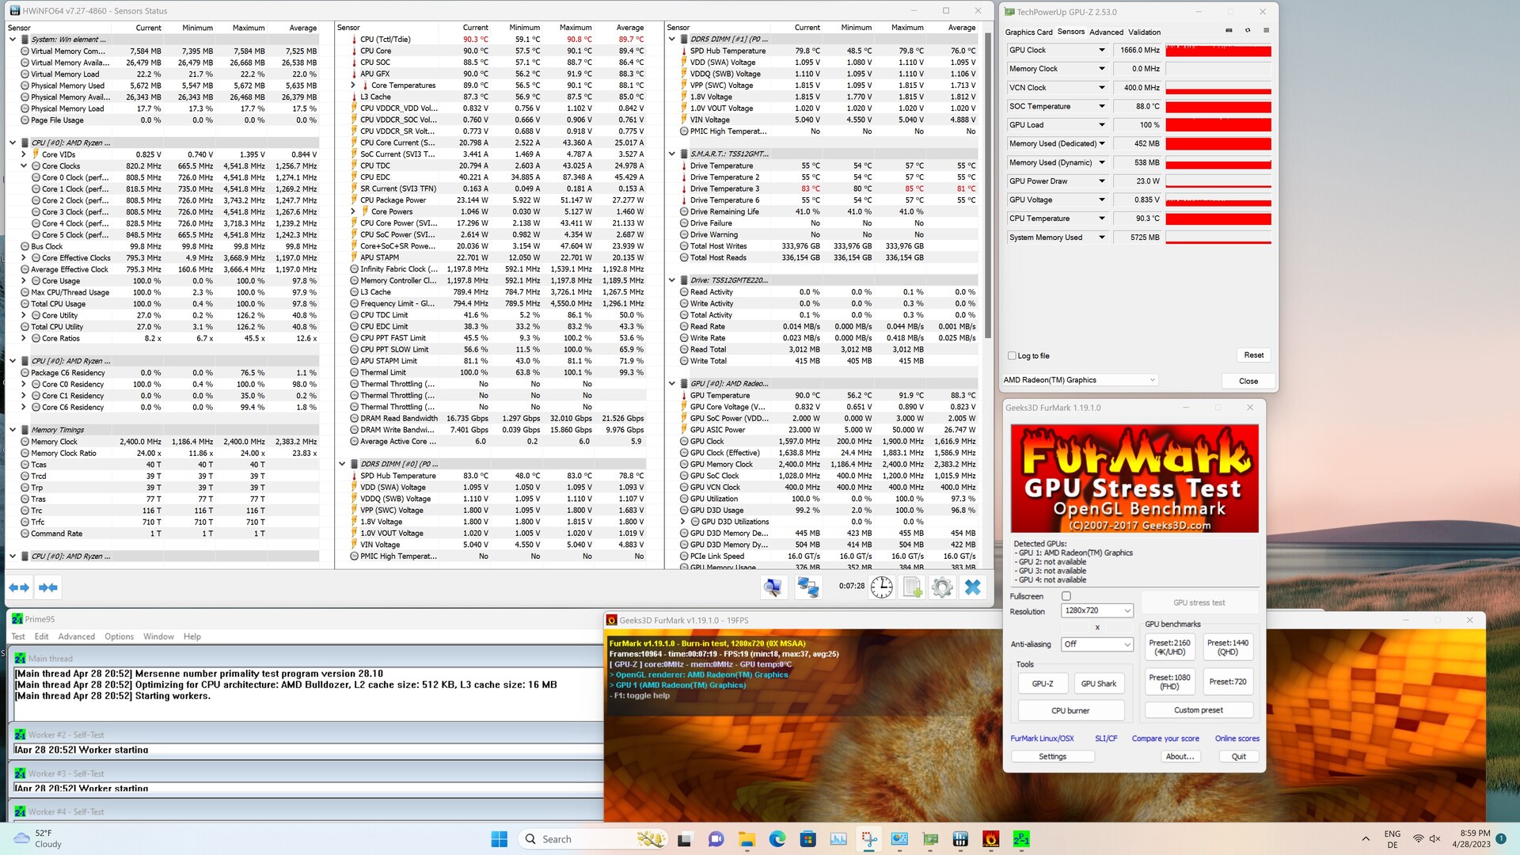The height and width of the screenshot is (855, 1520).
Task: Click GPU-Z Reset button
Action: 1253,355
